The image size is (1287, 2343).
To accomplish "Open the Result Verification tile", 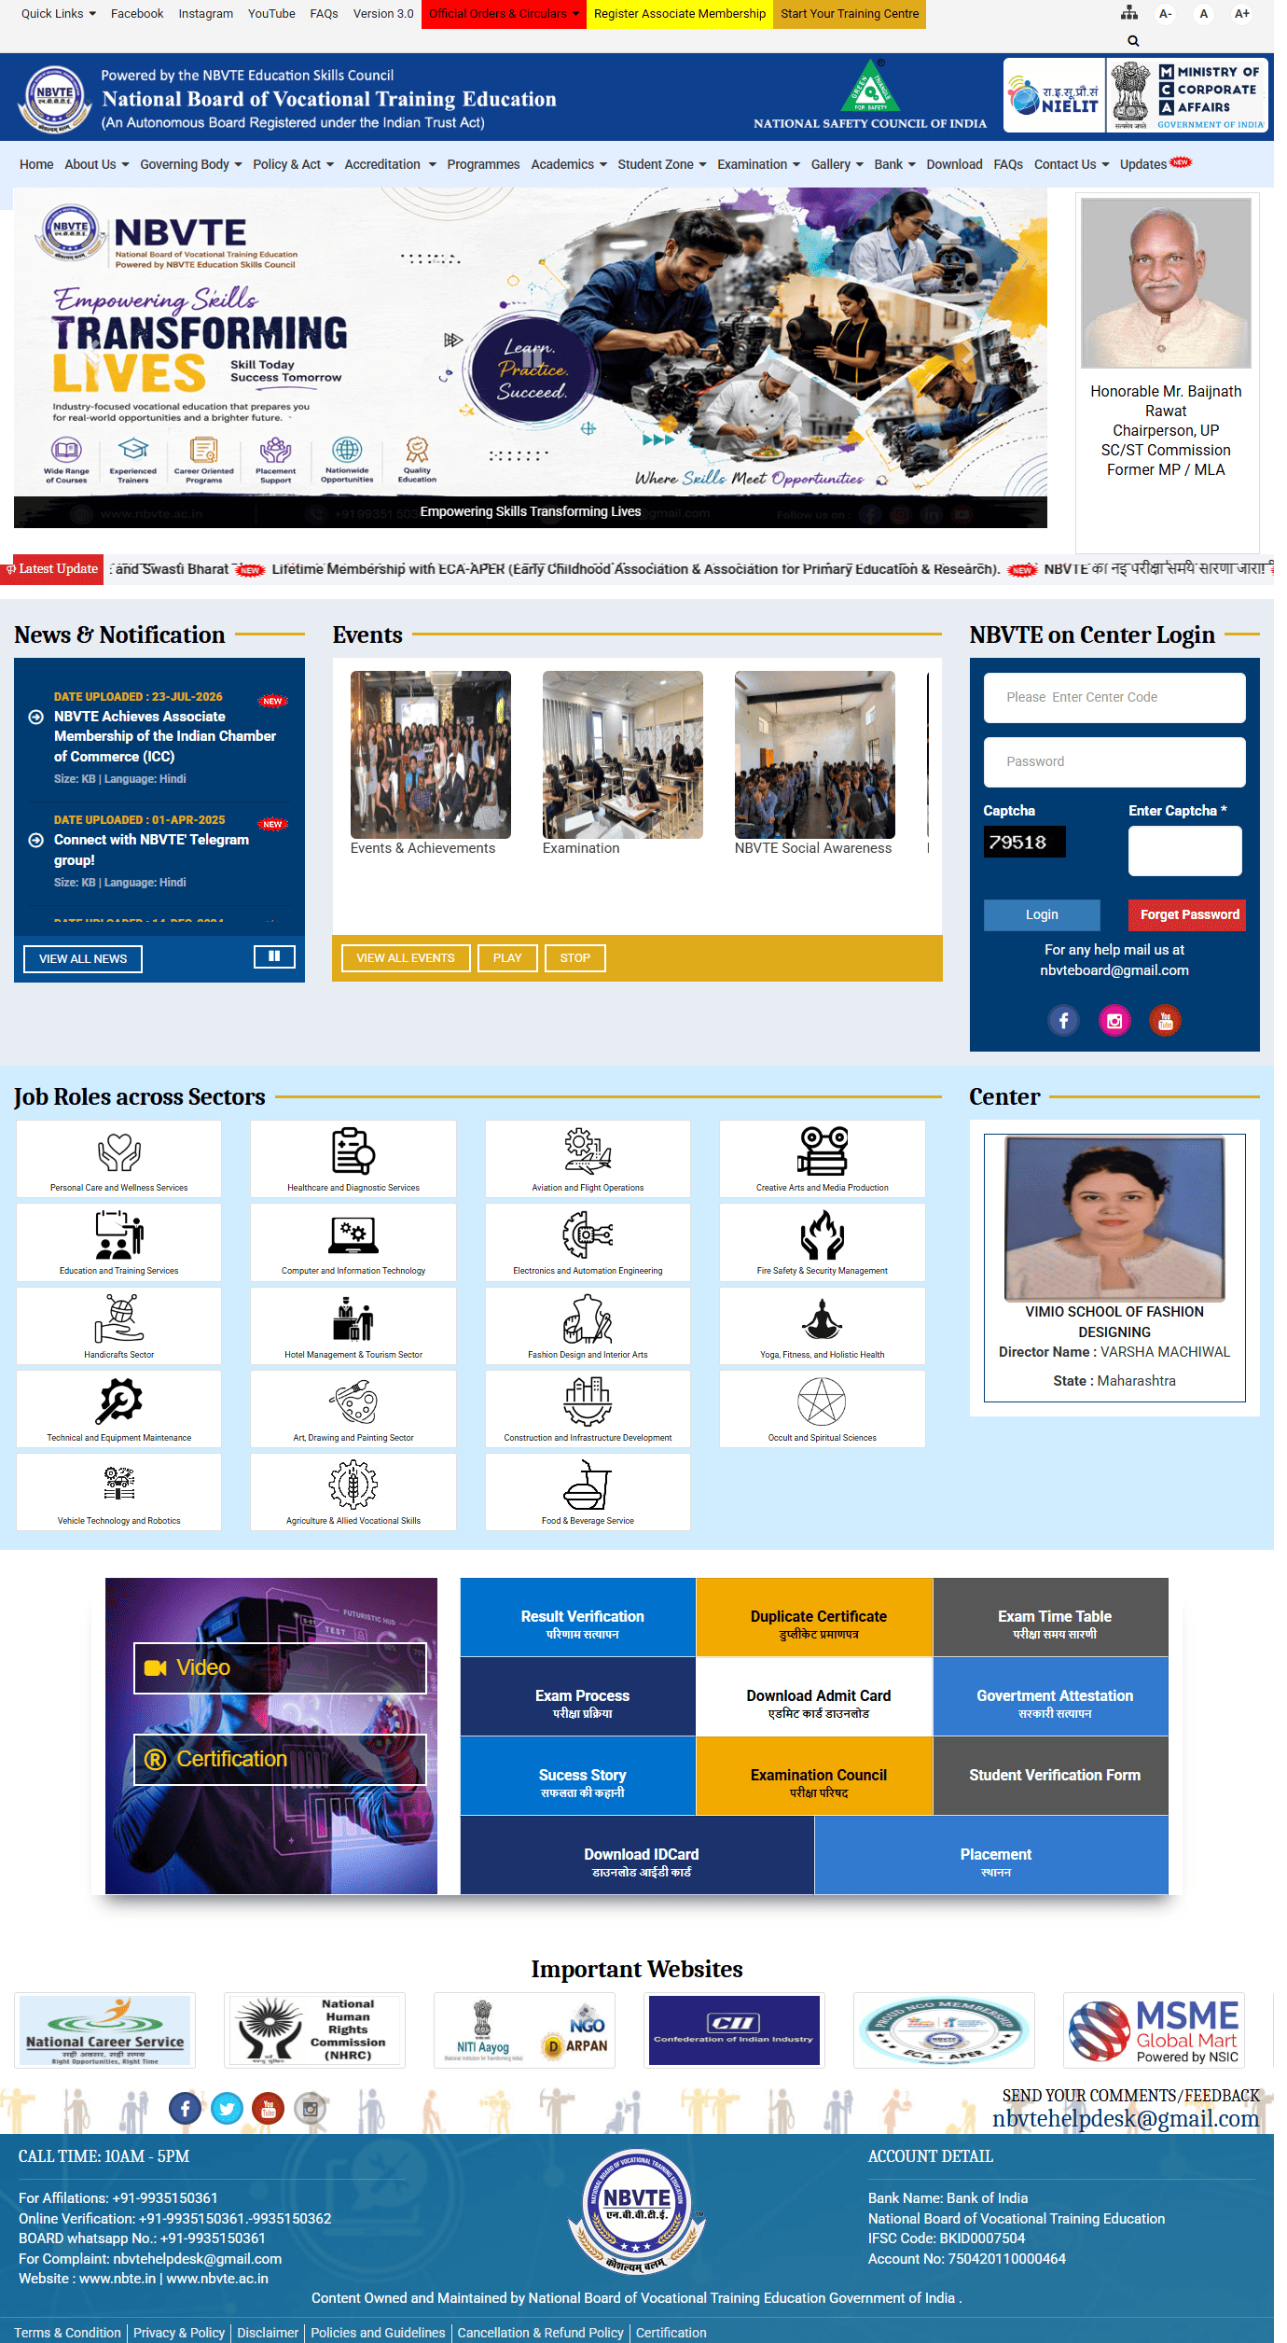I will (x=578, y=1617).
